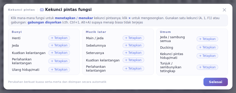The image size is (236, 93).
Task: Assign shortcut for Main / jeda
Action: (x=133, y=38)
